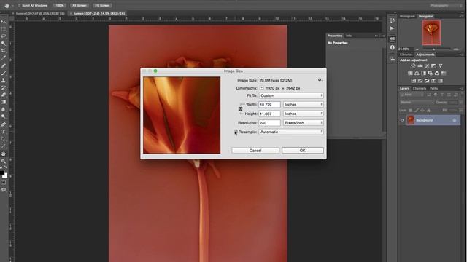The image size is (467, 262).
Task: Select the Clone Stamp tool
Action: pos(3,80)
